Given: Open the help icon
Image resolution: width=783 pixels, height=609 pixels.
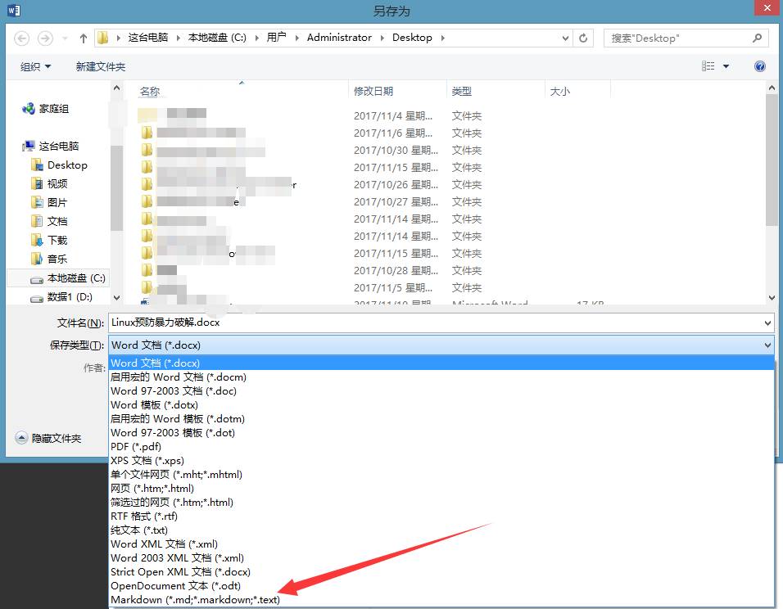Looking at the screenshot, I should (x=759, y=66).
